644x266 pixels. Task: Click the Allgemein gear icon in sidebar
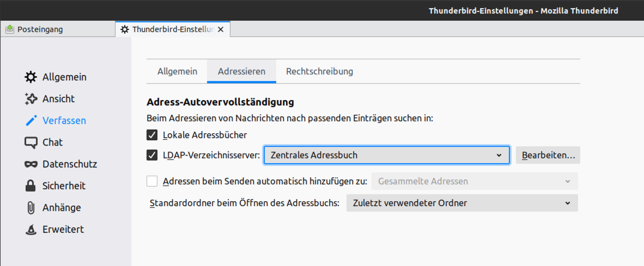pos(31,77)
